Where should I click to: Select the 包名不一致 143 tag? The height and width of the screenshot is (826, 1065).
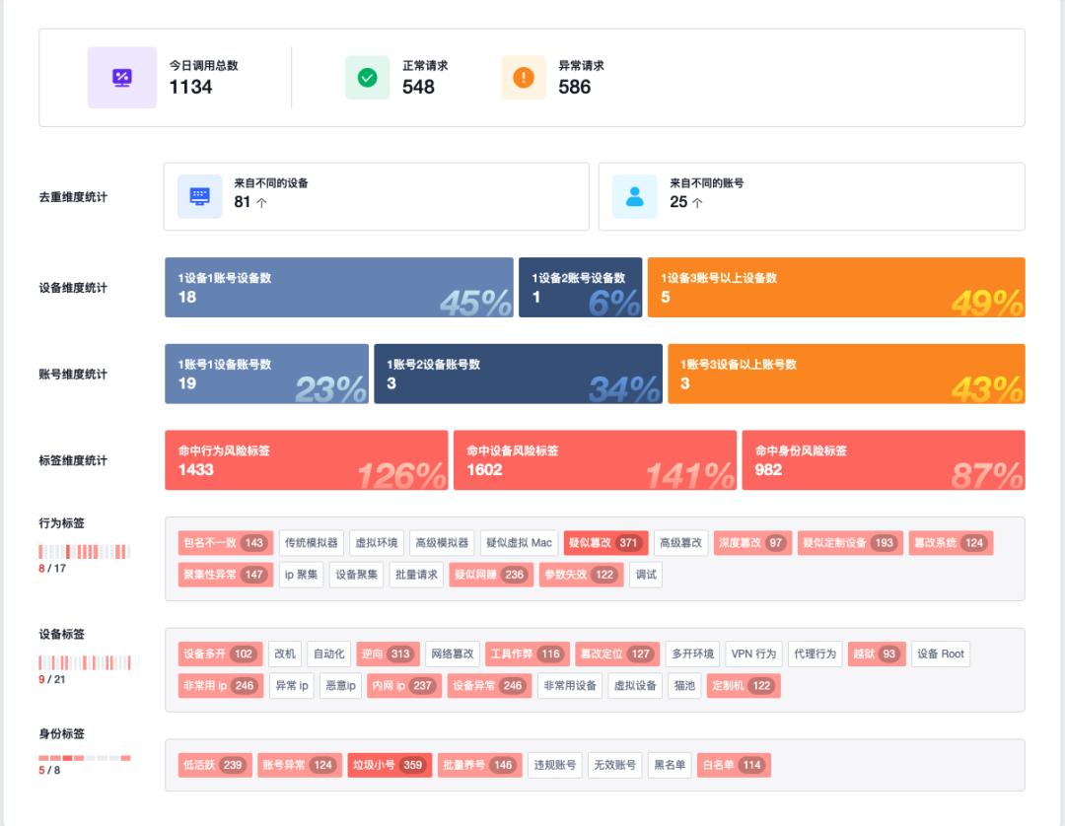point(226,543)
